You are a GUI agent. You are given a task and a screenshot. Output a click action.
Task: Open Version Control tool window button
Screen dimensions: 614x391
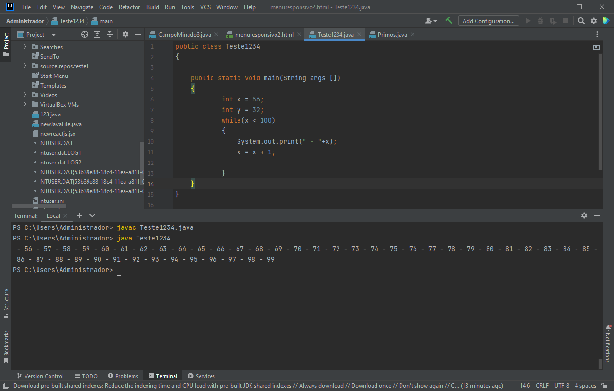(x=40, y=376)
